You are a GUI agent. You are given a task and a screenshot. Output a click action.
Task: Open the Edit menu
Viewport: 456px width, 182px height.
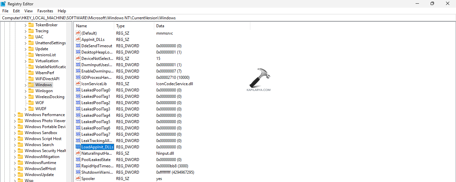[16, 11]
